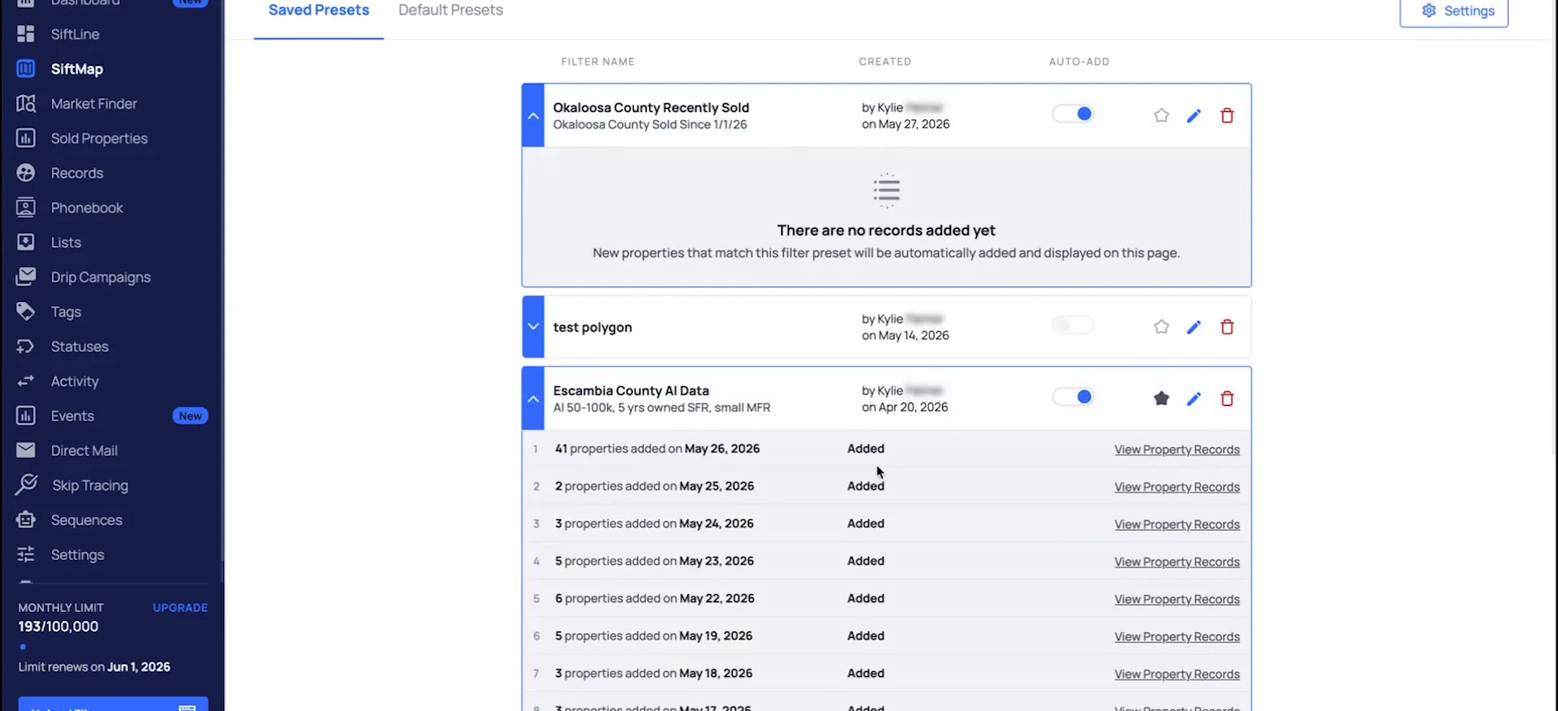The width and height of the screenshot is (1558, 711).
Task: Delete the Okaloosa County Recently Sold preset
Action: pos(1227,115)
